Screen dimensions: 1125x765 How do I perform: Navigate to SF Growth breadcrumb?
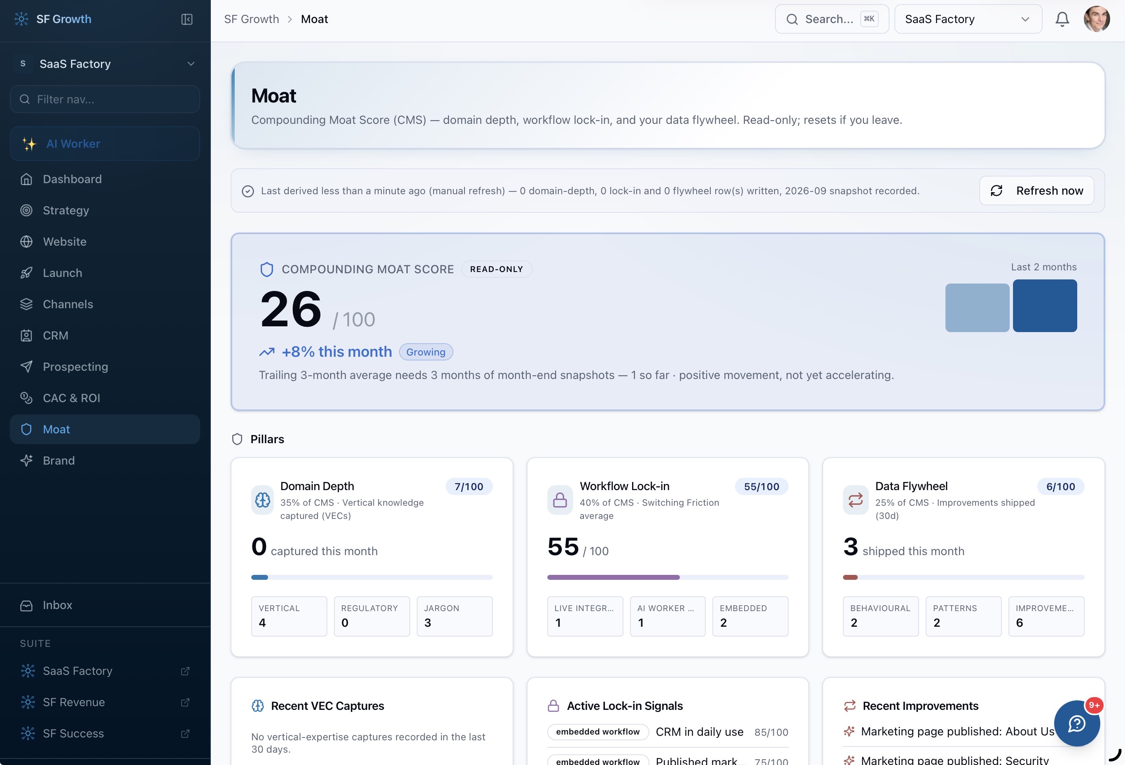click(x=252, y=19)
